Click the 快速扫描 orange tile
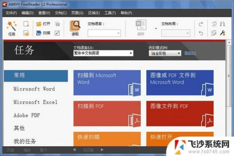234x156 pixels. [107, 139]
